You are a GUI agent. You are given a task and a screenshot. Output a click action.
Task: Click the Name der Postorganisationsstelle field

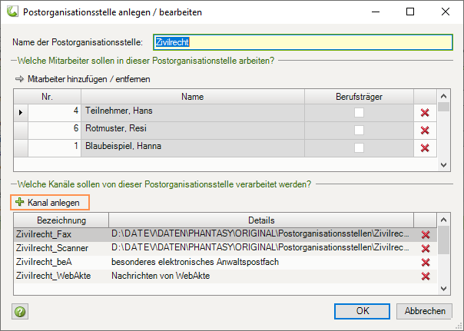[x=303, y=42]
